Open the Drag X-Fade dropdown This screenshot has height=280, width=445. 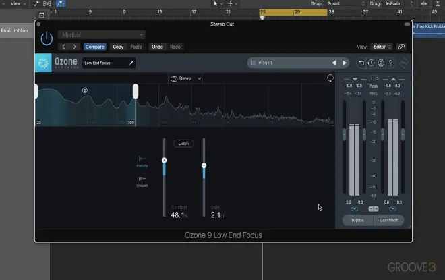399,3
